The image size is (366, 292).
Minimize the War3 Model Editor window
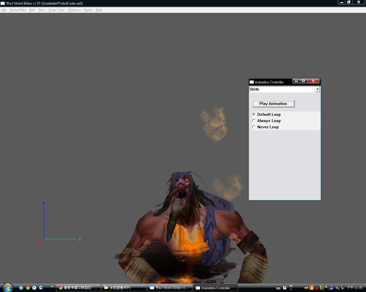(342, 2)
